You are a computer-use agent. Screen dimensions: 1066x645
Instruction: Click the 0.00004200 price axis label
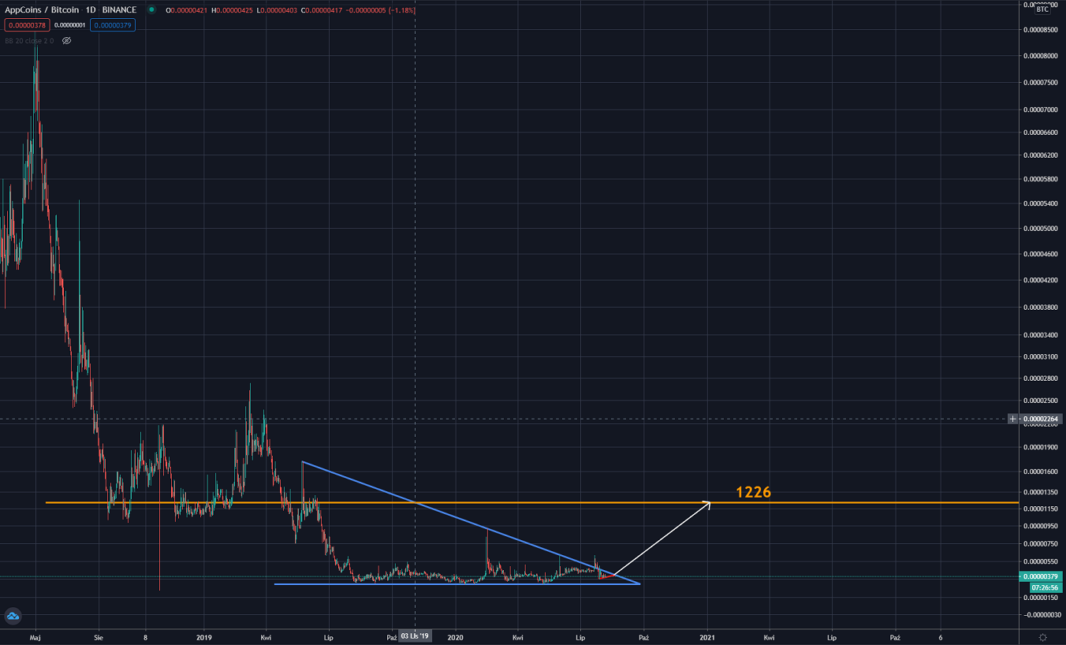tap(1040, 280)
